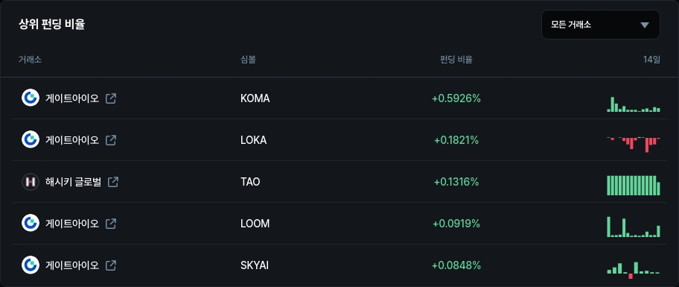Select the TAO symbol

[250, 182]
